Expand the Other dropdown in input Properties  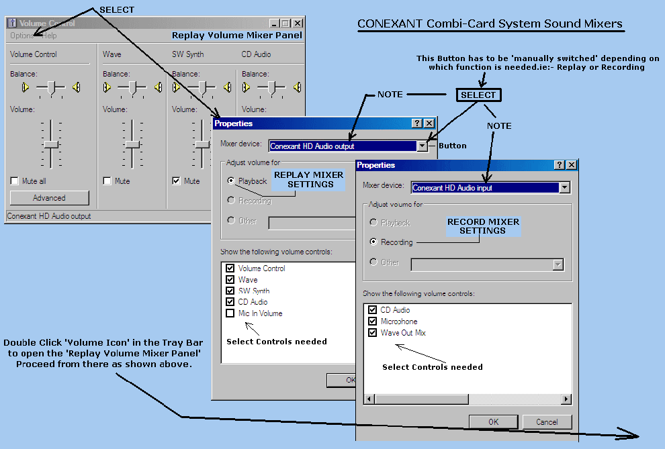pyautogui.click(x=558, y=264)
